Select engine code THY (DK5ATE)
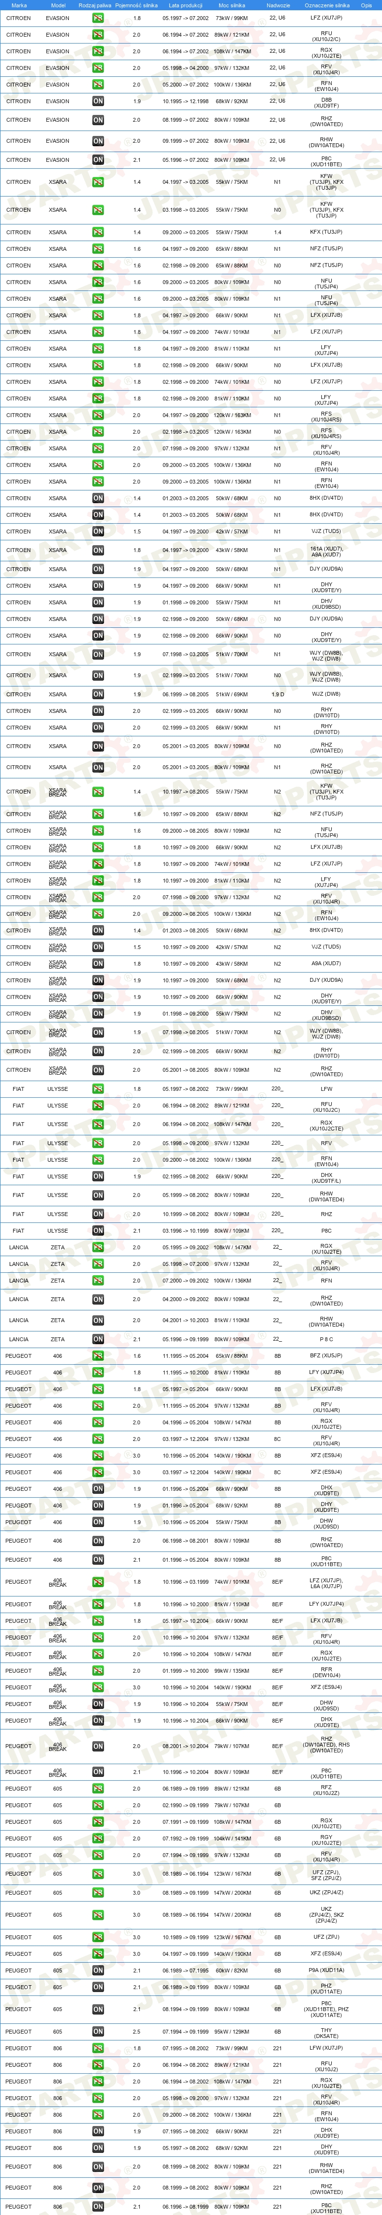 point(326,2033)
